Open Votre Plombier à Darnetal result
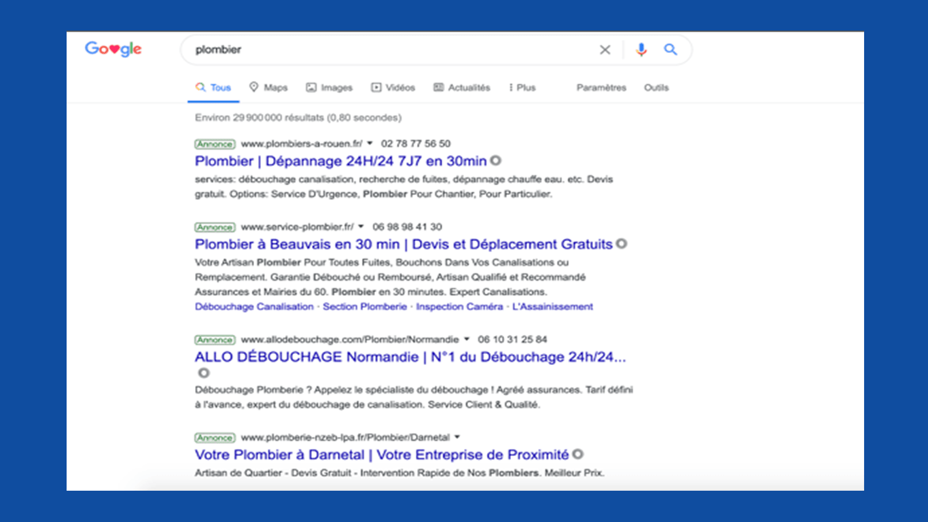This screenshot has height=522, width=928. click(382, 455)
